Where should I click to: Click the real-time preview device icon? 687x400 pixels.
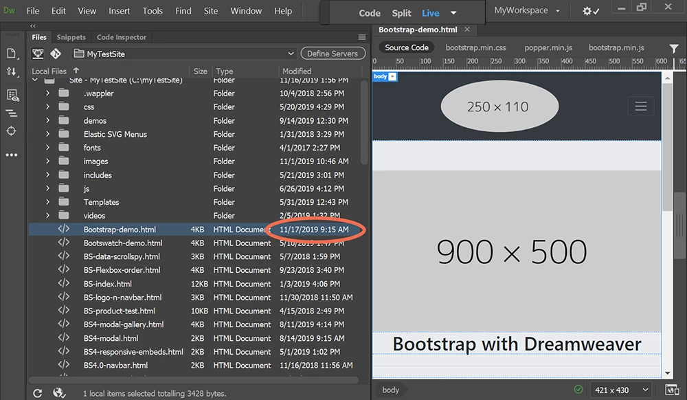click(671, 390)
